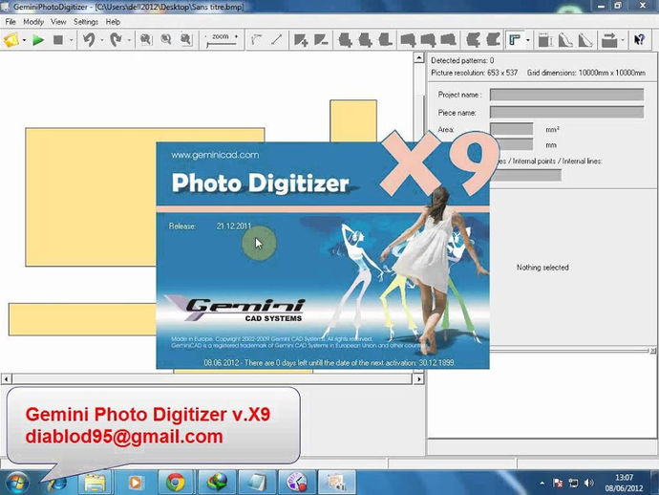Click the volume speaker icon in tray
The image size is (659, 495).
click(x=589, y=483)
